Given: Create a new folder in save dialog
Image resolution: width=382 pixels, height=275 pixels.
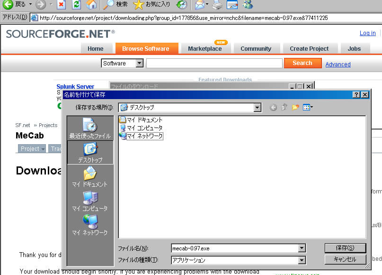Looking at the screenshot, I should [295, 108].
